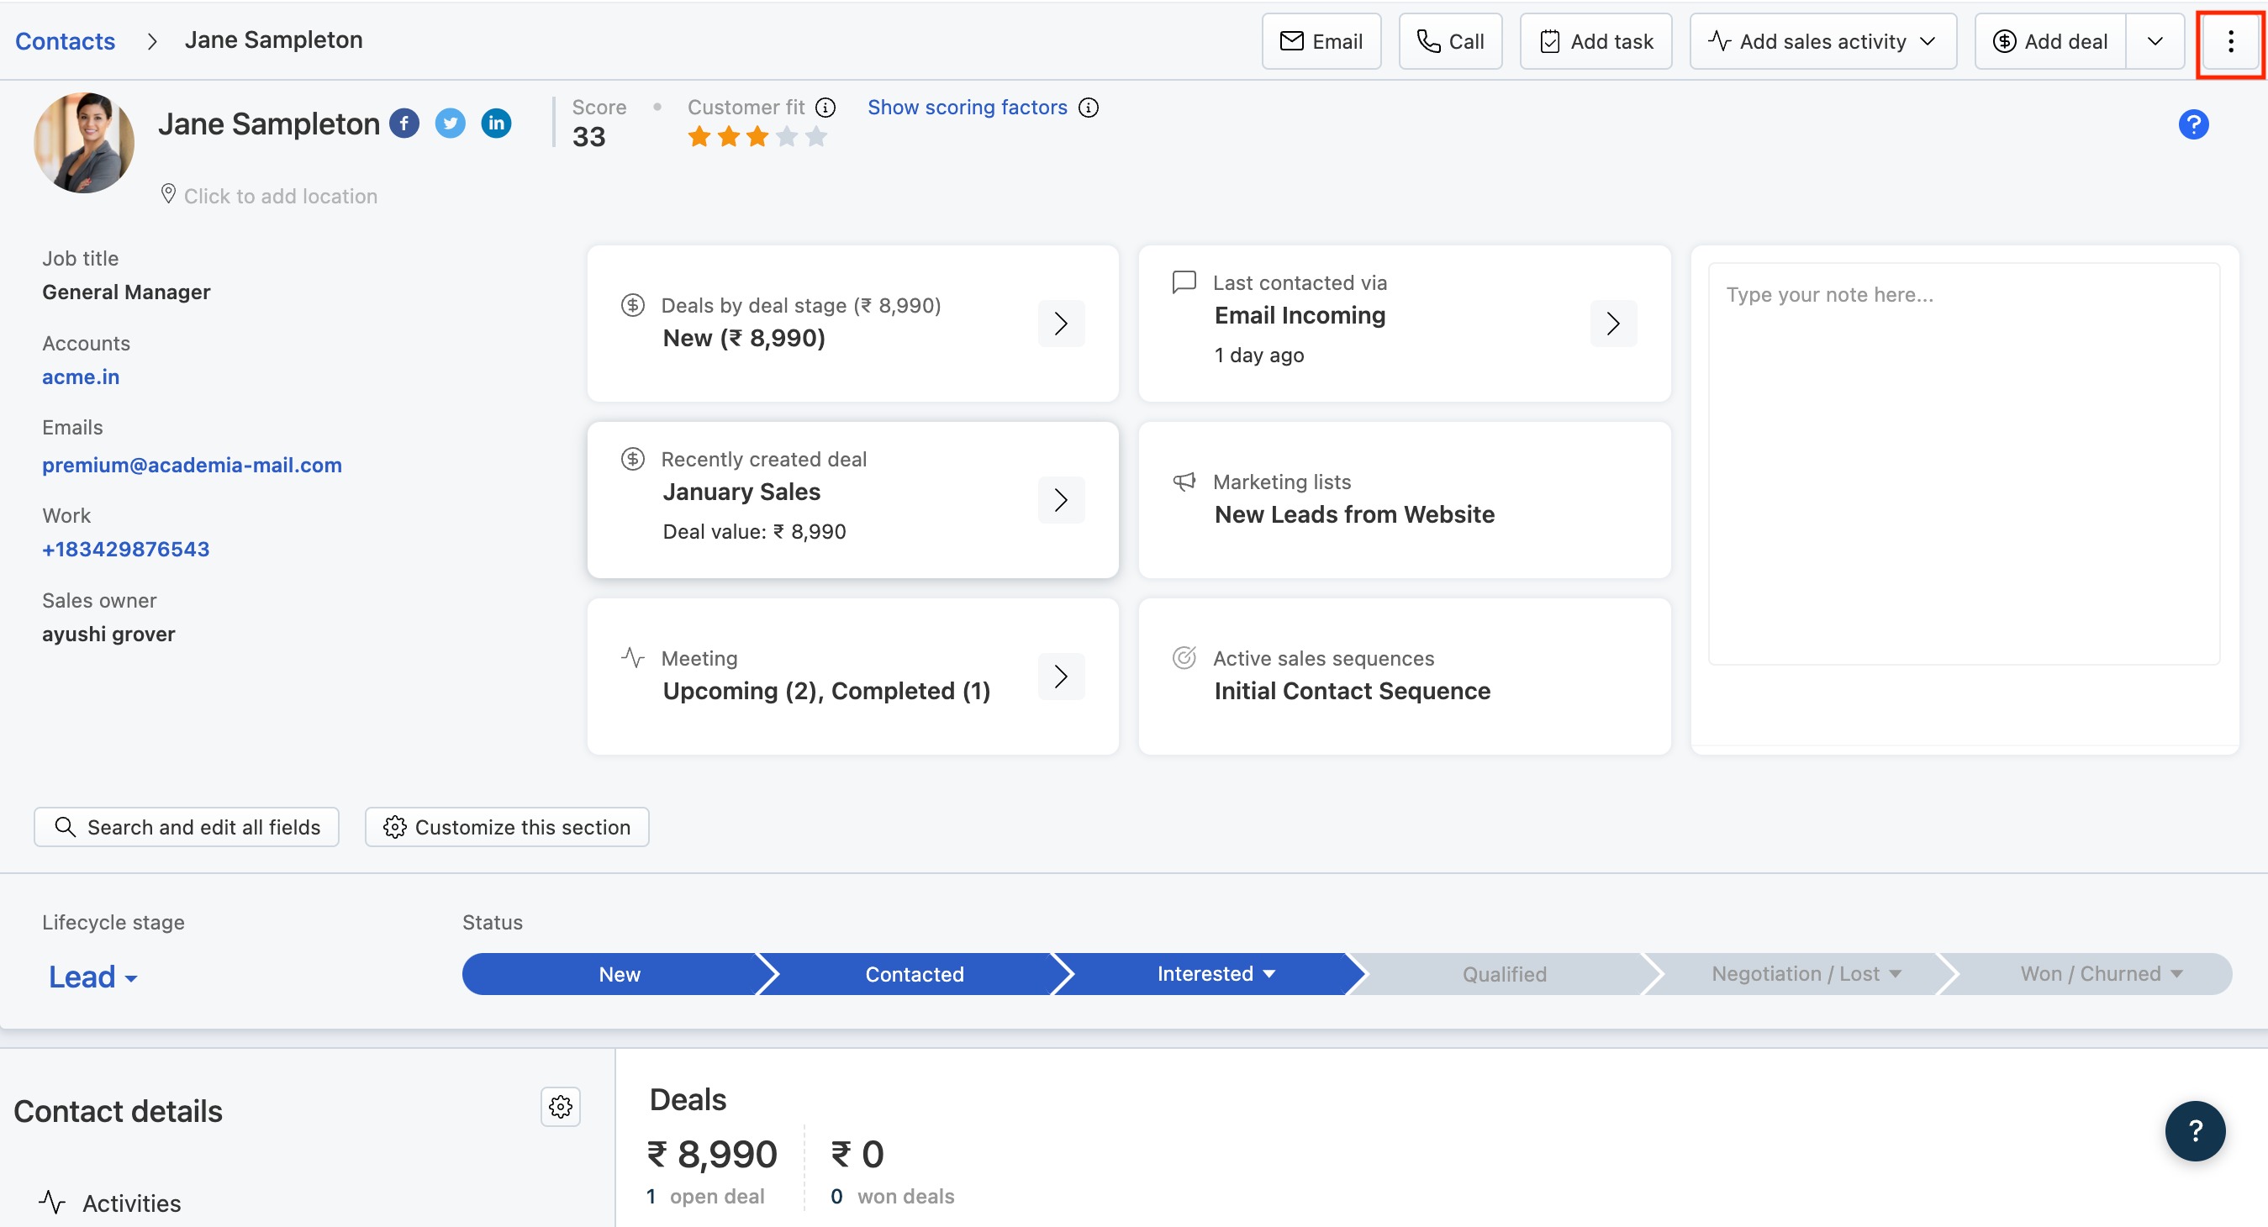The height and width of the screenshot is (1227, 2268).
Task: Click Show scoring factors link
Action: click(967, 108)
